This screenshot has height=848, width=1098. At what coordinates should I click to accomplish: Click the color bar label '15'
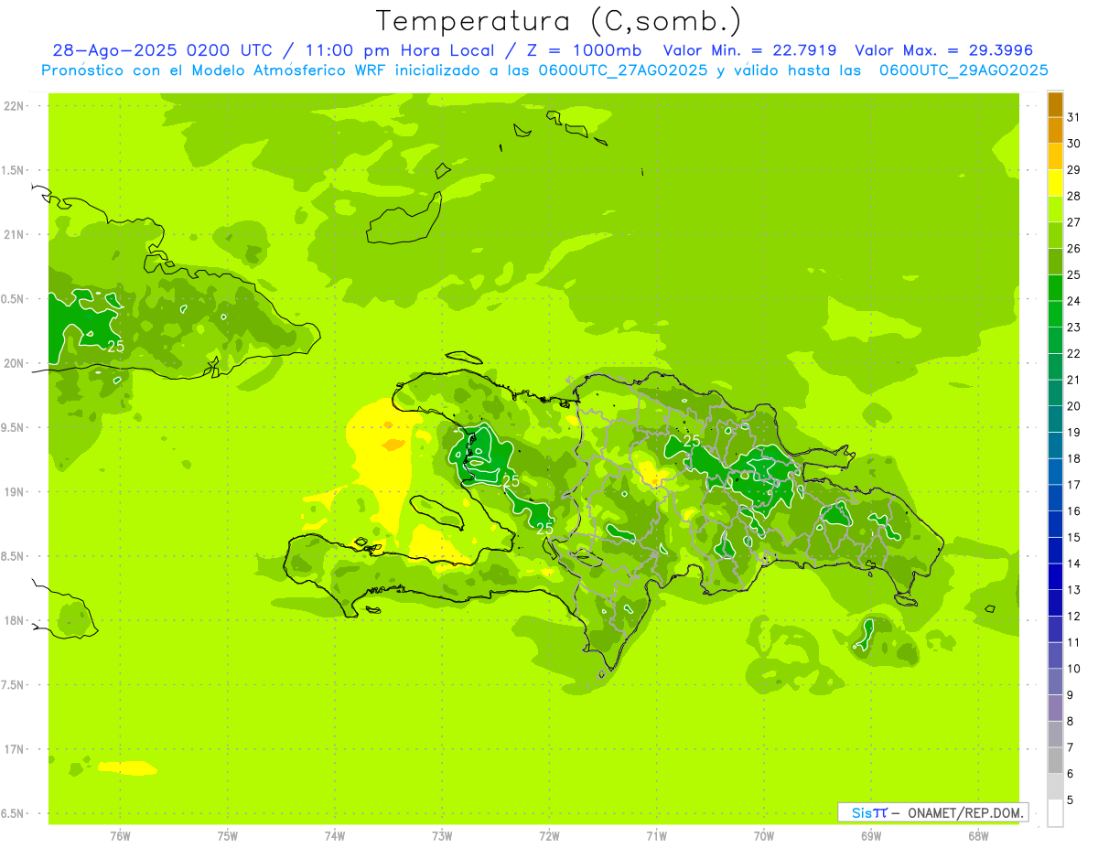[x=1074, y=537]
